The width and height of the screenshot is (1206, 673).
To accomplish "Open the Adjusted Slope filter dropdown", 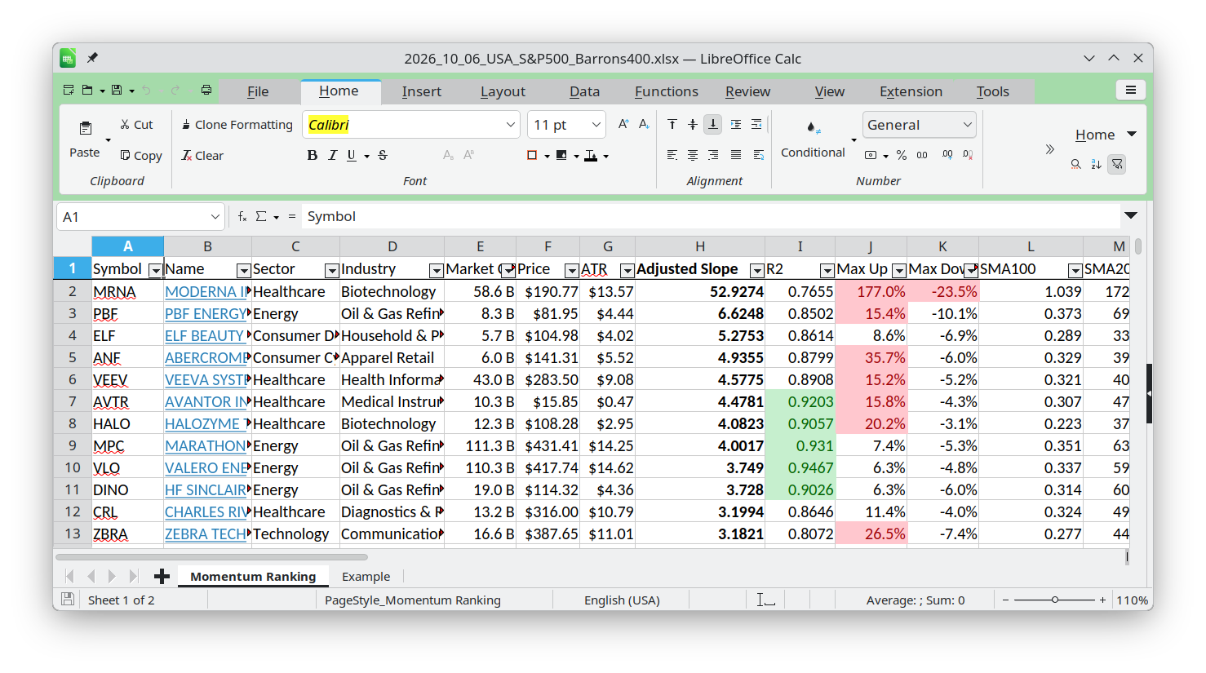I will pos(756,270).
